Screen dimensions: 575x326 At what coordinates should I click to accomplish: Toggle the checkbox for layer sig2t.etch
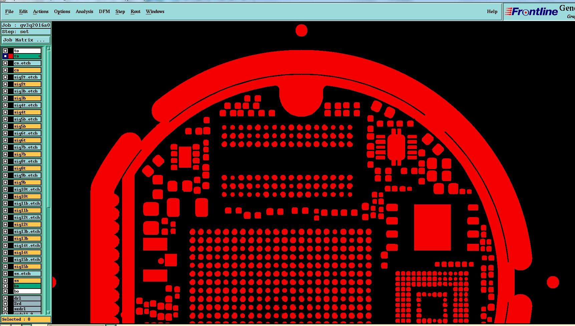click(x=5, y=77)
